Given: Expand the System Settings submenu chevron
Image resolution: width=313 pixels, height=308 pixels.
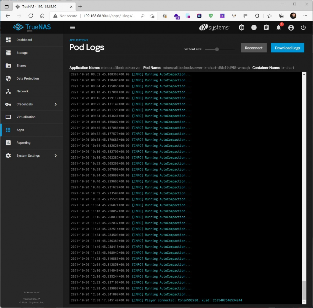Looking at the screenshot, I should 56,156.
